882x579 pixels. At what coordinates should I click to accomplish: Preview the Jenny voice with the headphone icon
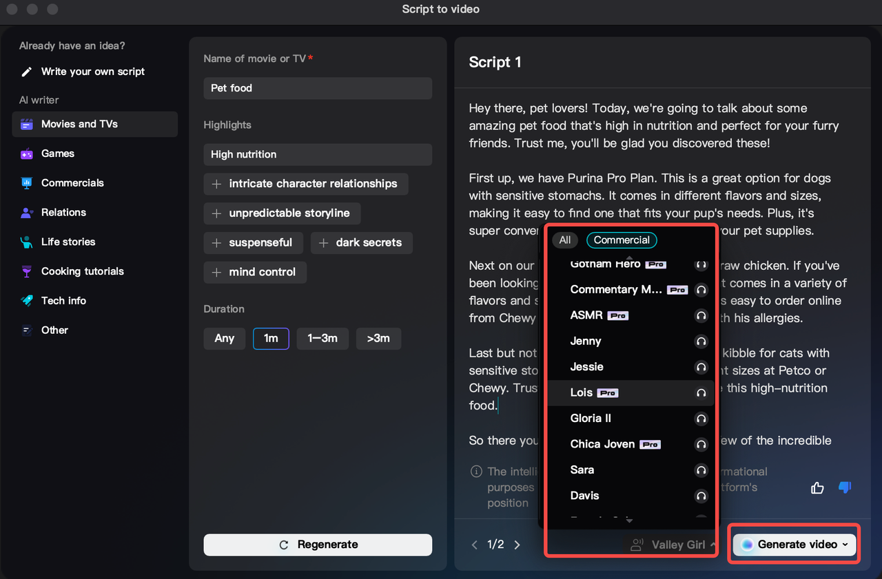pyautogui.click(x=701, y=341)
